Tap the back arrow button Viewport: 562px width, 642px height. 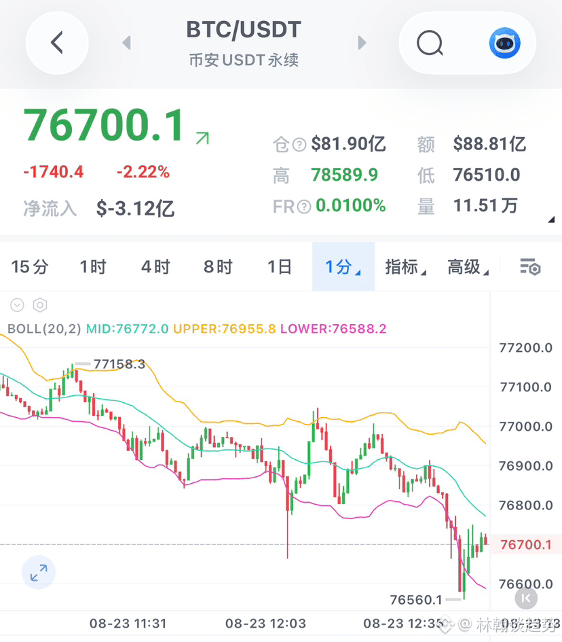click(57, 43)
